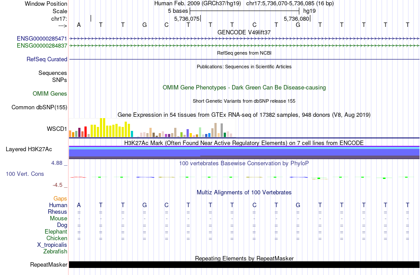Click the ENSG00000285471 track label
The width and height of the screenshot is (420, 275).
[x=42, y=39]
